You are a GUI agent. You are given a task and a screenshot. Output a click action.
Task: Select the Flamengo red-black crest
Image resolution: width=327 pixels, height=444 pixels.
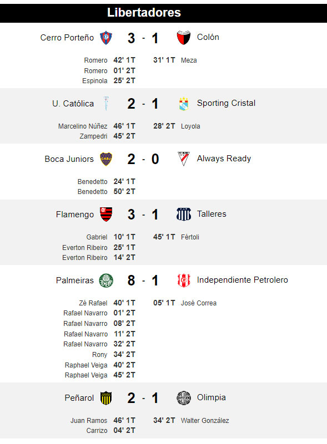click(x=106, y=215)
